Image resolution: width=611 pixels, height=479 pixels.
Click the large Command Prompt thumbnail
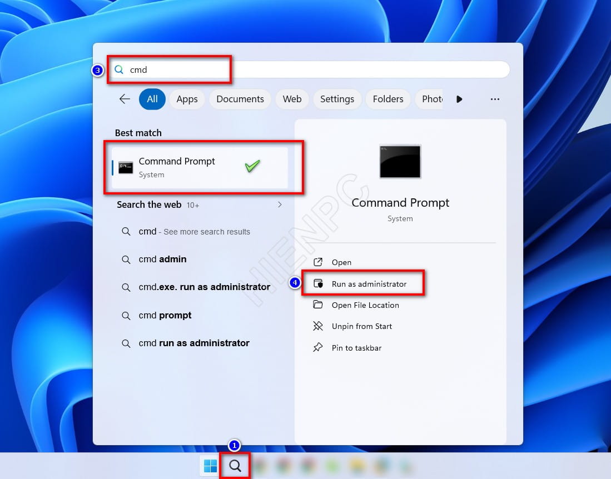tap(400, 161)
